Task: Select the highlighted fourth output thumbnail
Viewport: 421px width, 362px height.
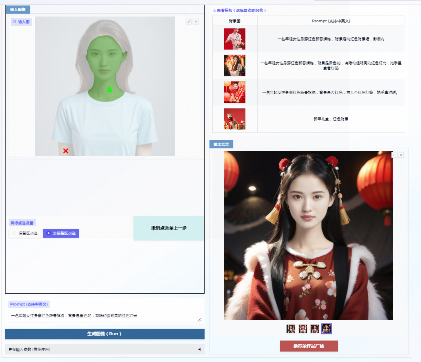Action: (327, 329)
